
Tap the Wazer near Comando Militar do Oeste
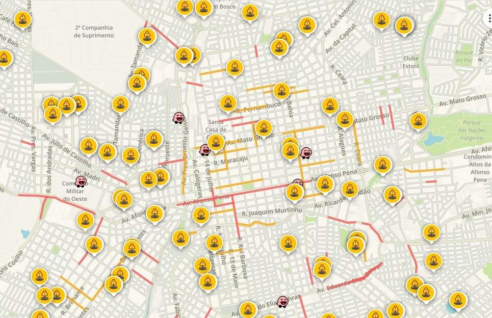pyautogui.click(x=81, y=181)
